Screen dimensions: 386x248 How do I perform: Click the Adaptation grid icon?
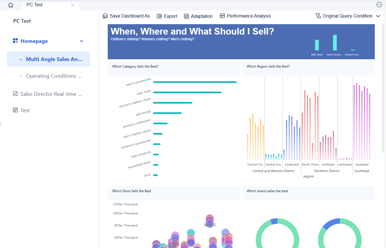(x=186, y=16)
